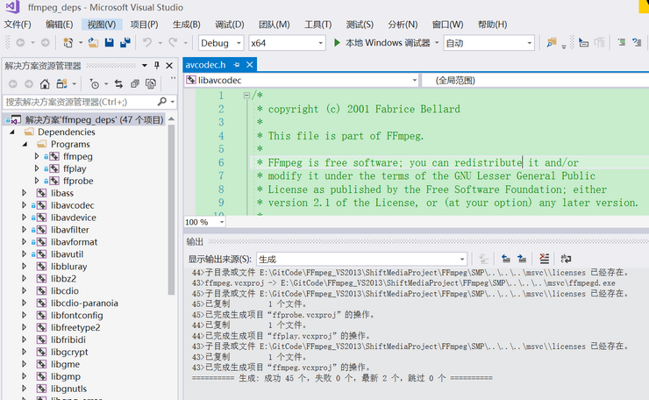649x400 pixels.
Task: Open the 工具(T) menu
Action: pos(317,25)
